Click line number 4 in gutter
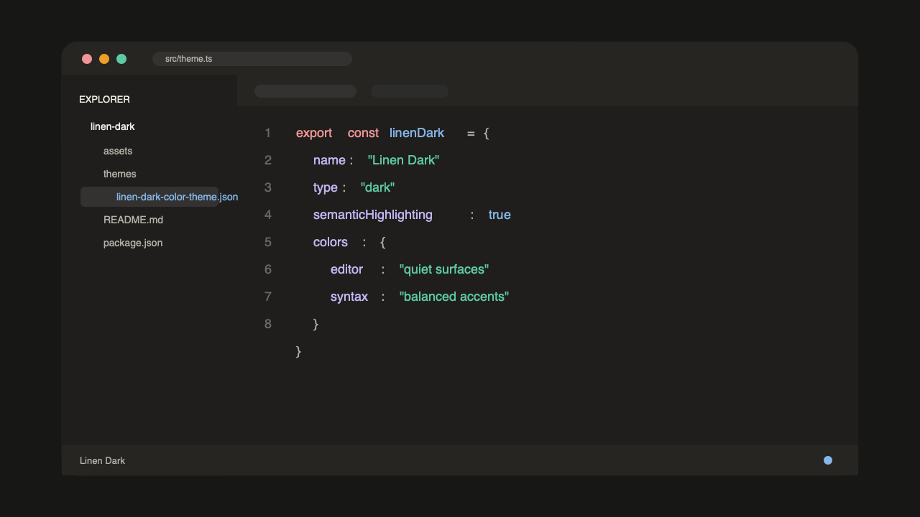This screenshot has height=517, width=920. pyautogui.click(x=268, y=215)
